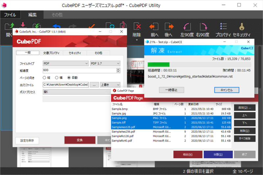This screenshot has width=263, height=175.
Task: Click the 変換 convert button
Action: (80, 140)
